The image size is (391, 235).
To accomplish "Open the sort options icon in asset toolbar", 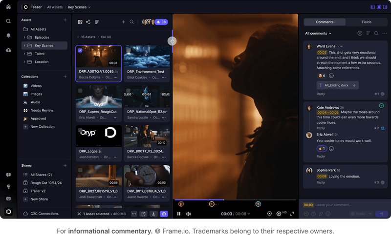I will click(97, 22).
